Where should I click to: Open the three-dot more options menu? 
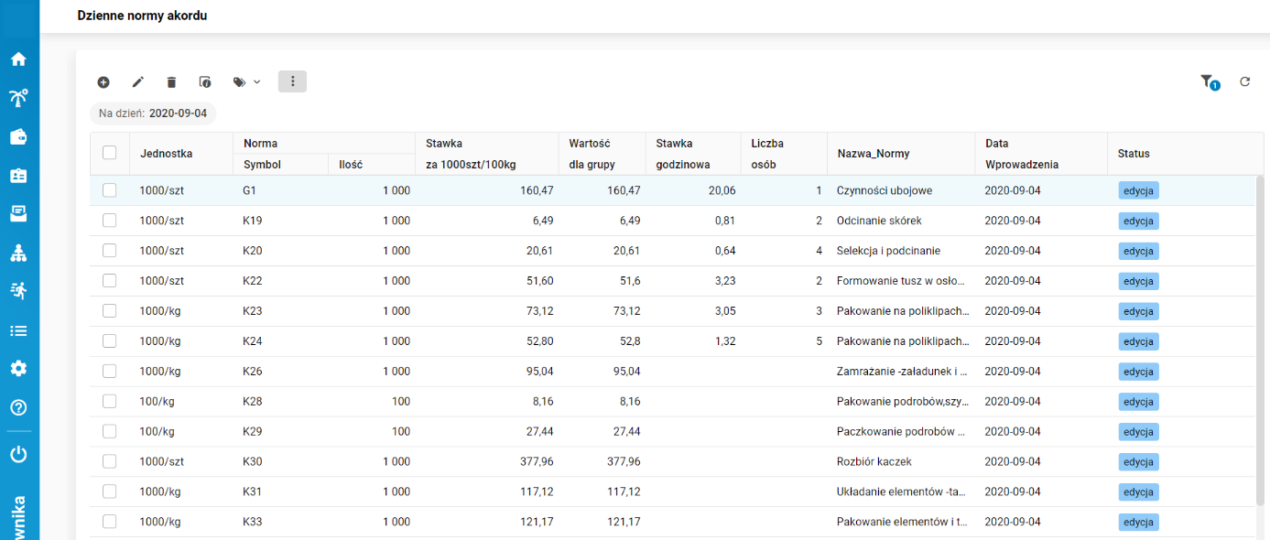[x=292, y=81]
